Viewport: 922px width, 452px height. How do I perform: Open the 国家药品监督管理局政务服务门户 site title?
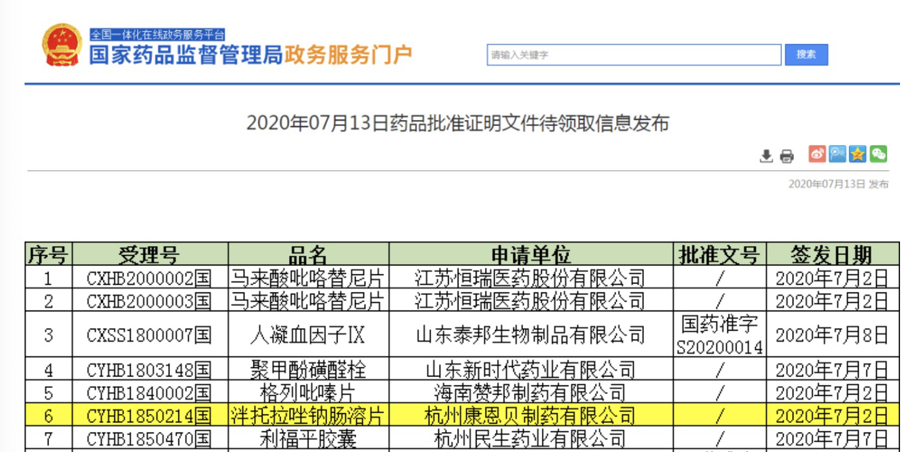(x=250, y=55)
